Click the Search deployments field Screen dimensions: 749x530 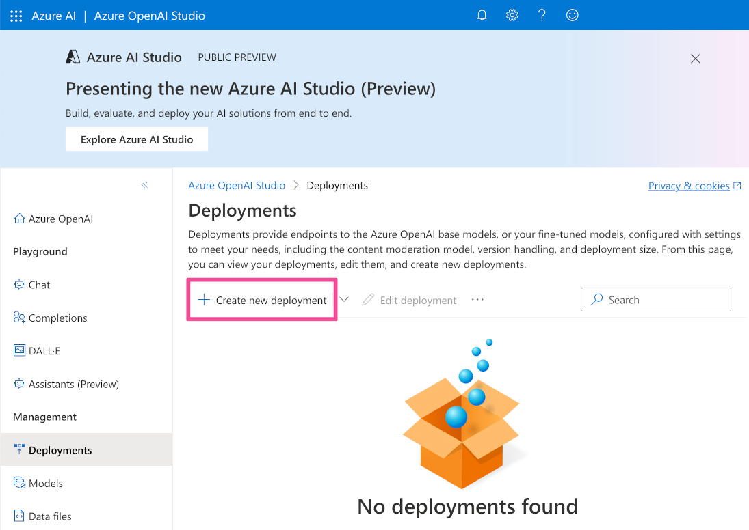pyautogui.click(x=655, y=299)
